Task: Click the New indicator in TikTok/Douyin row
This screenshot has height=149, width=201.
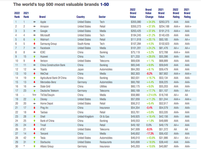Action: click(34, 95)
